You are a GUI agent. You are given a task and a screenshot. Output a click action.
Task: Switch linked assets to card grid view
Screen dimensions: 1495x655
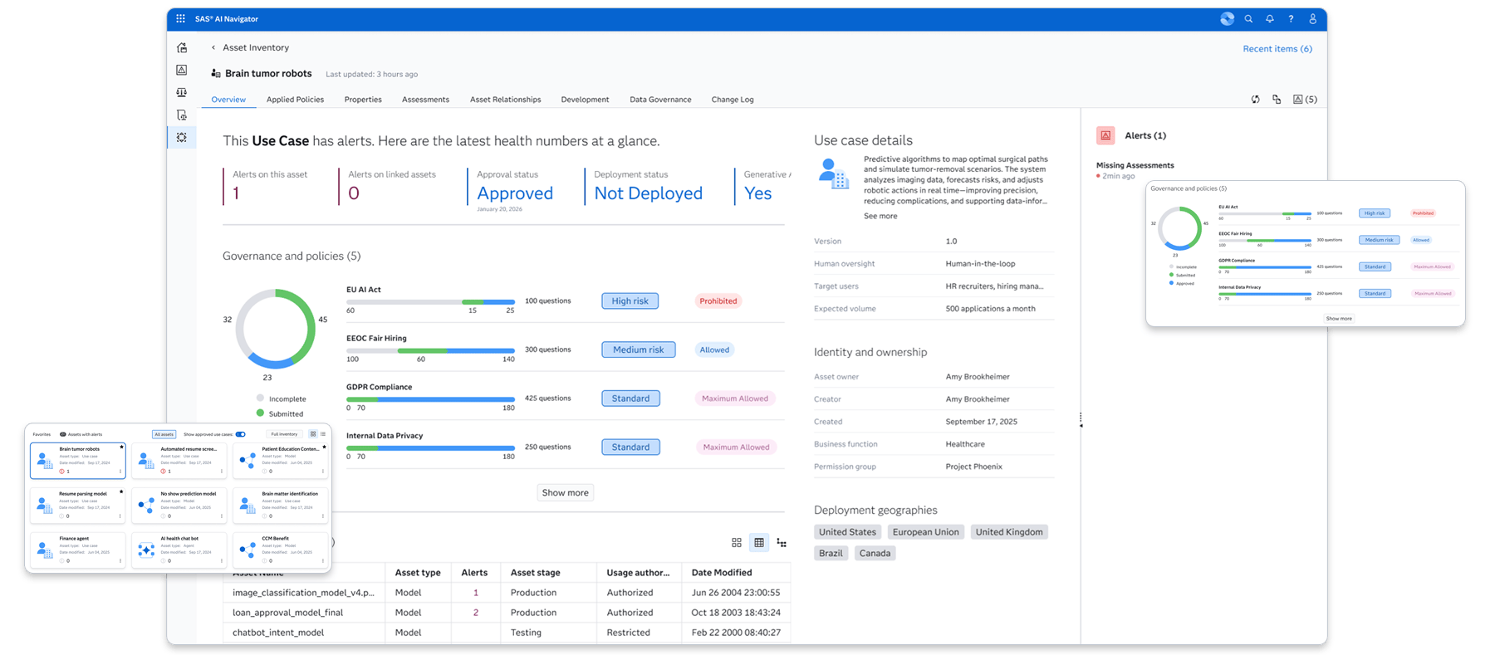point(737,543)
